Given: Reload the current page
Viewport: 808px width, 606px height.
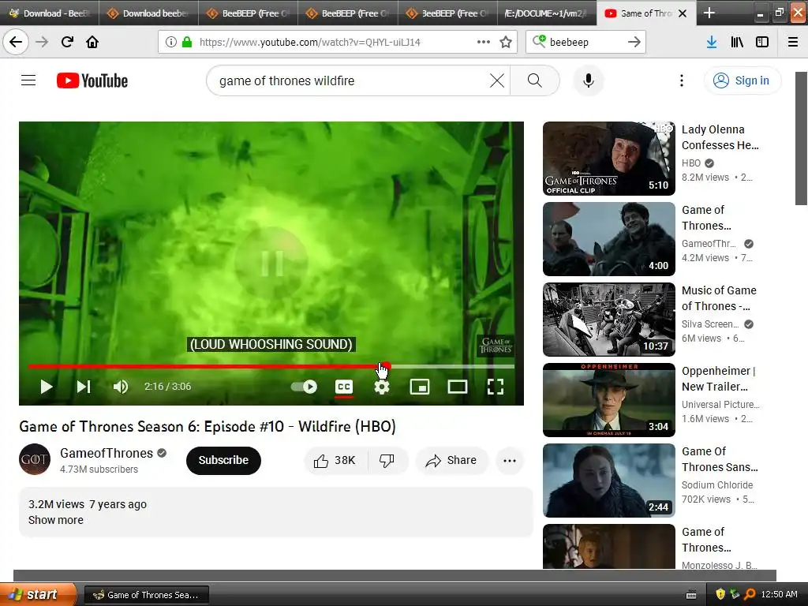Looking at the screenshot, I should 67,42.
